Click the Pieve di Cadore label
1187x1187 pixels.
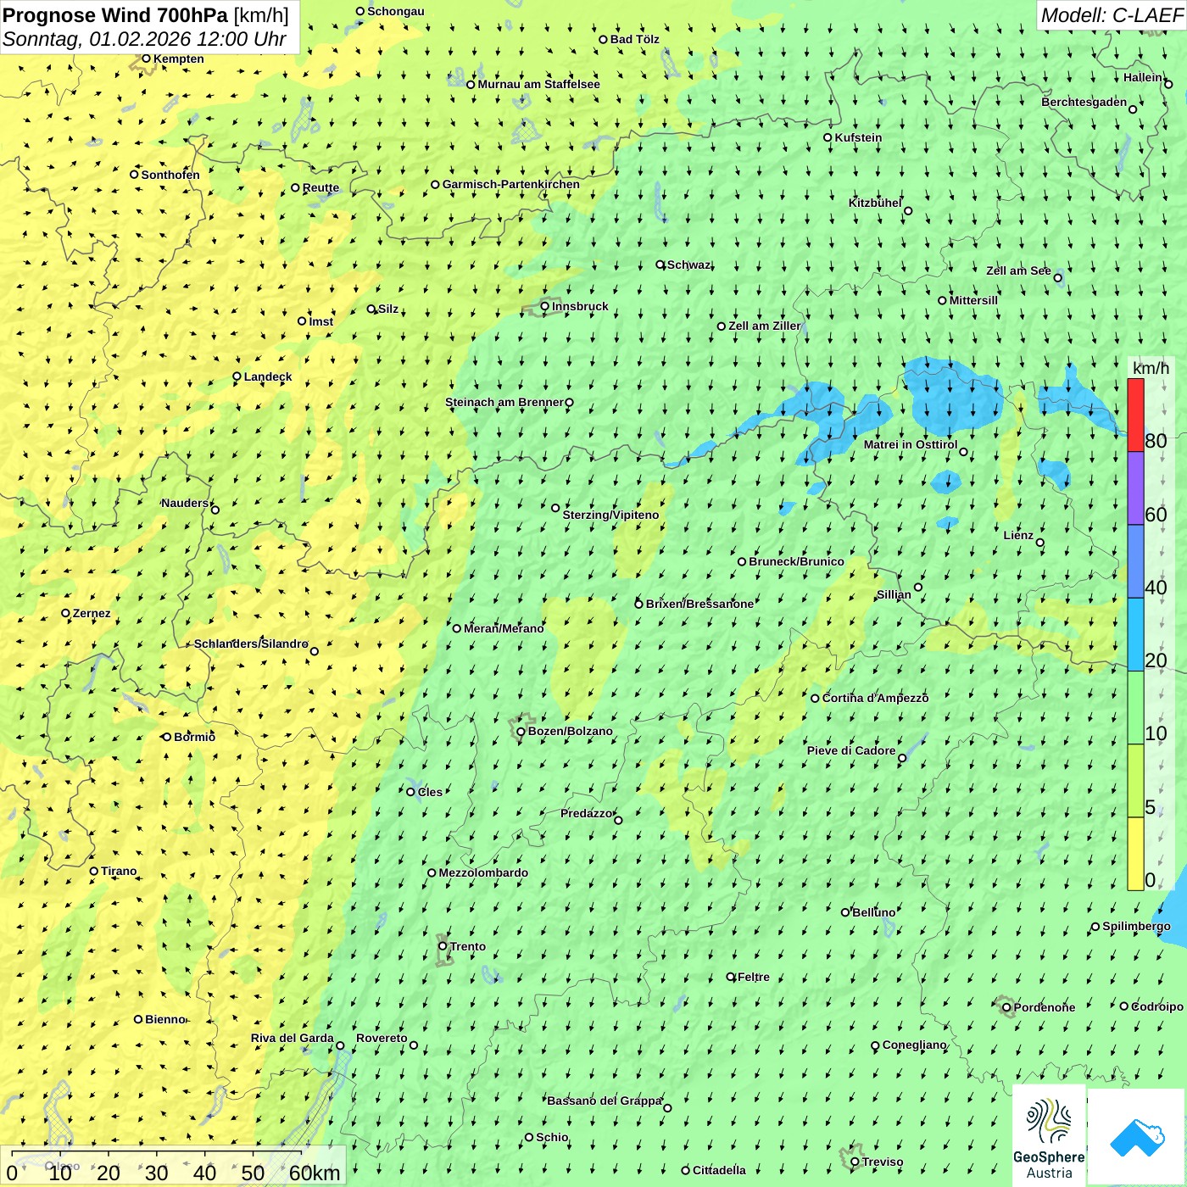point(851,750)
